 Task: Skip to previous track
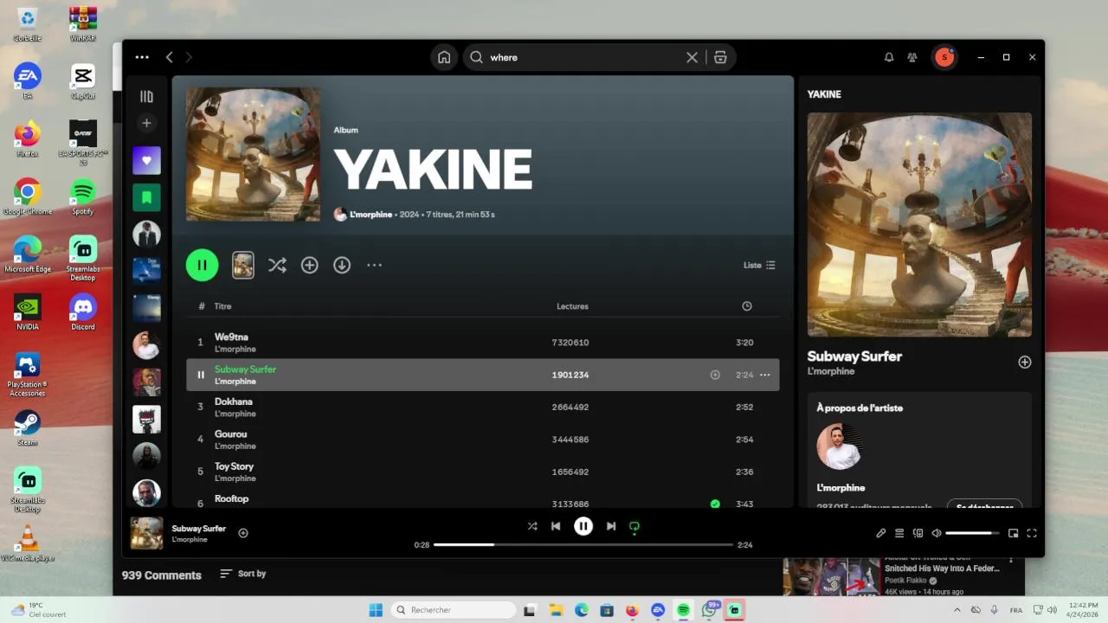coord(556,526)
